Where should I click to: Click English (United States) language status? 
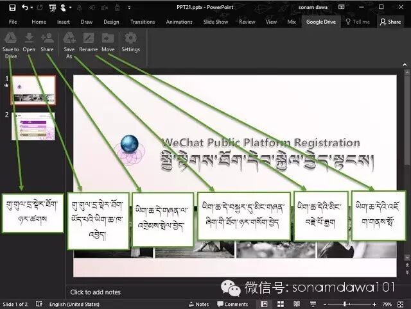pos(74,305)
